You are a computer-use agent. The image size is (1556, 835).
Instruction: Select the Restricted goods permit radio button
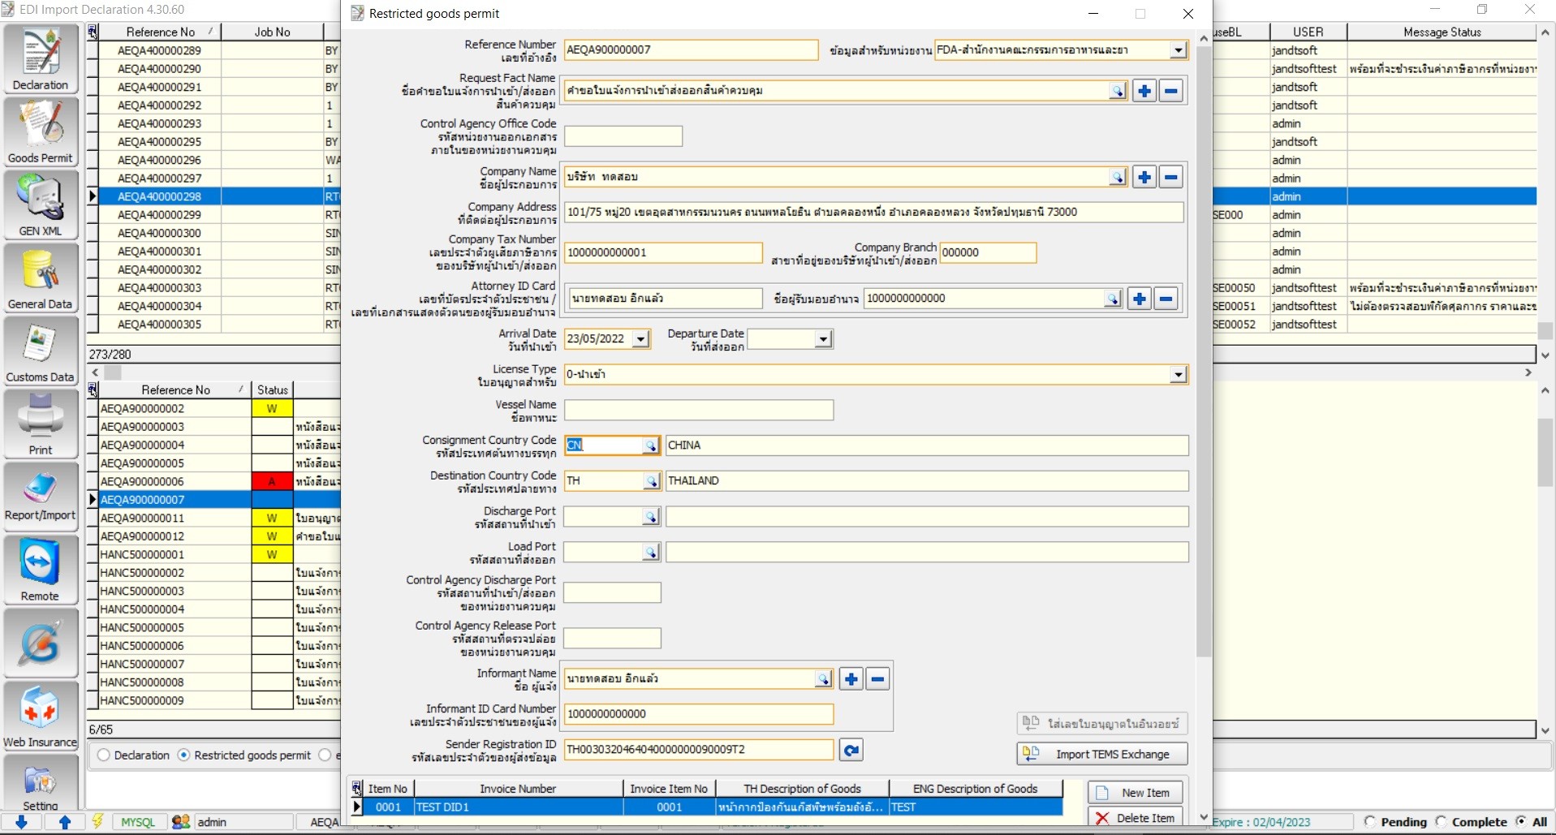pos(183,755)
